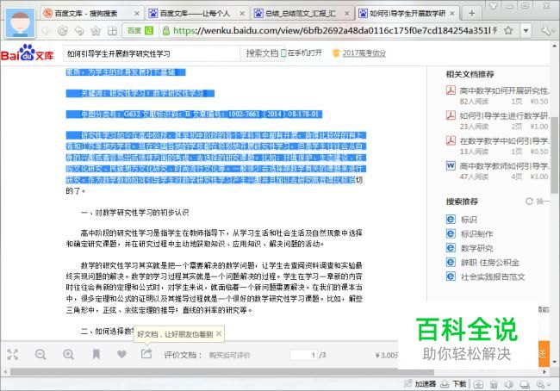Click the 搜索文档 button
Image resolution: width=560 pixels, height=391 pixels.
click(262, 53)
